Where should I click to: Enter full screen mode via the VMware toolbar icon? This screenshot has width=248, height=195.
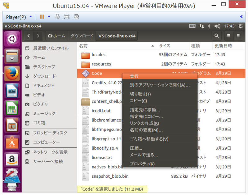point(66,16)
